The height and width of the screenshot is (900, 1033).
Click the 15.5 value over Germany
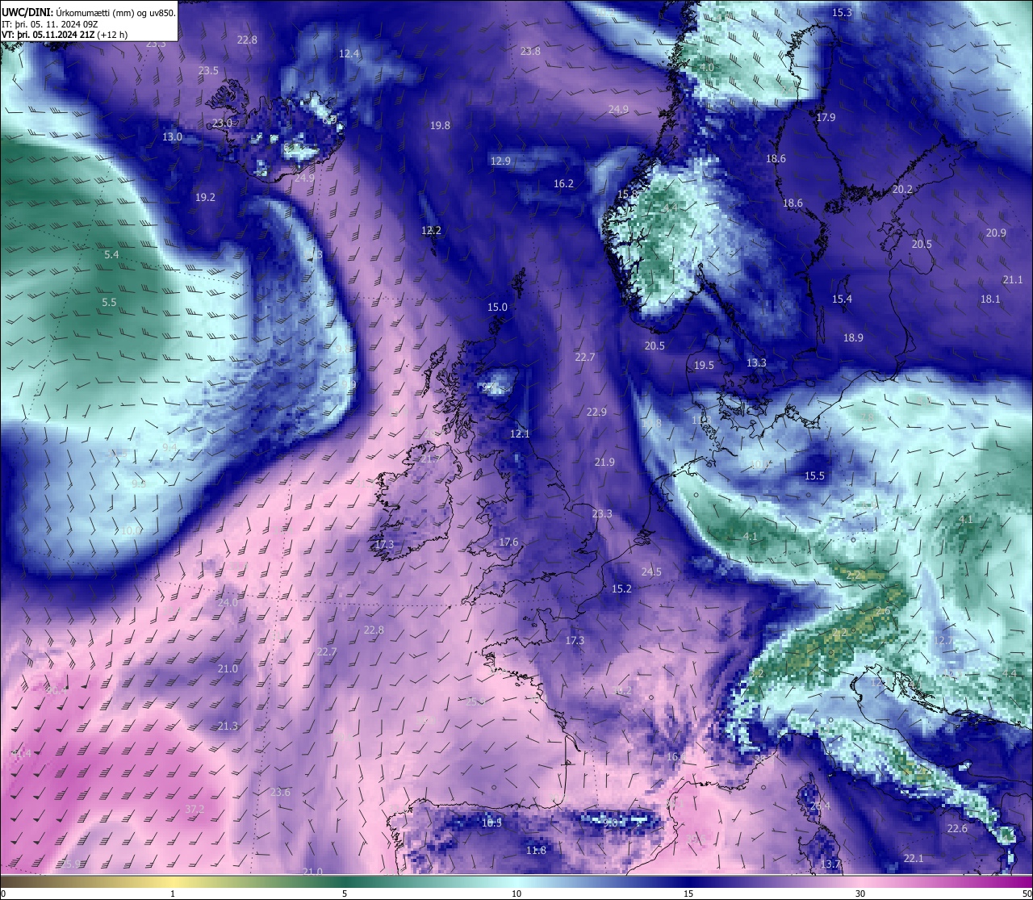[815, 476]
